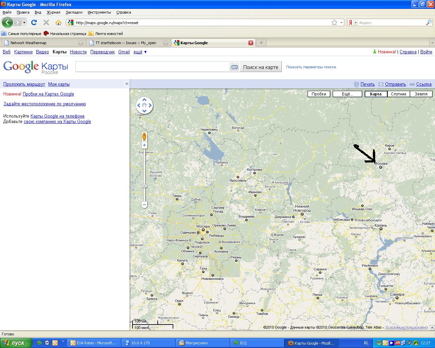435x348 pixels.
Task: Switch to Земля earth view
Action: (x=421, y=94)
